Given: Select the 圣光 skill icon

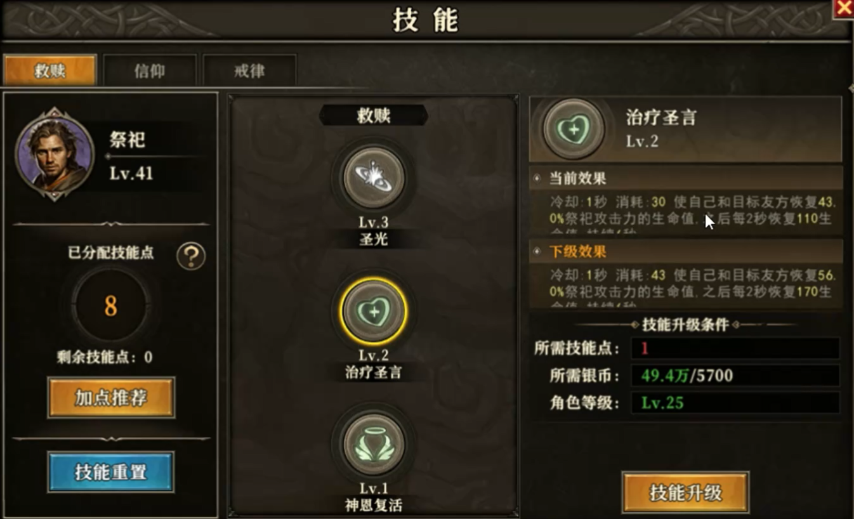Looking at the screenshot, I should tap(374, 178).
